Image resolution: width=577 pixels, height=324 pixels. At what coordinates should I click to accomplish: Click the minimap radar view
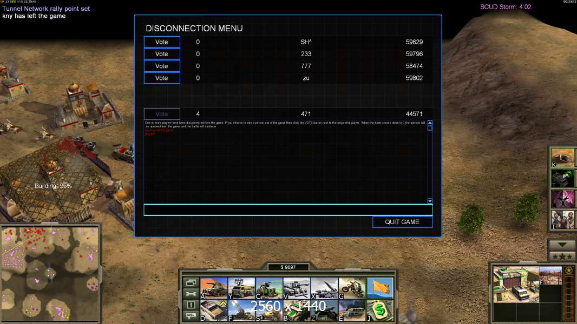pyautogui.click(x=50, y=274)
